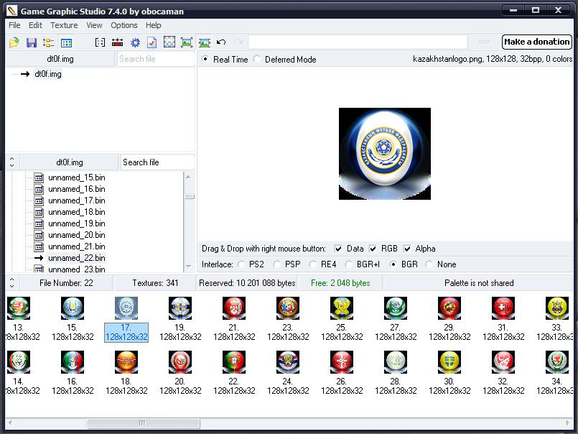This screenshot has height=434, width=578.
Task: Undo with the curved arrow icon
Action: click(221, 42)
